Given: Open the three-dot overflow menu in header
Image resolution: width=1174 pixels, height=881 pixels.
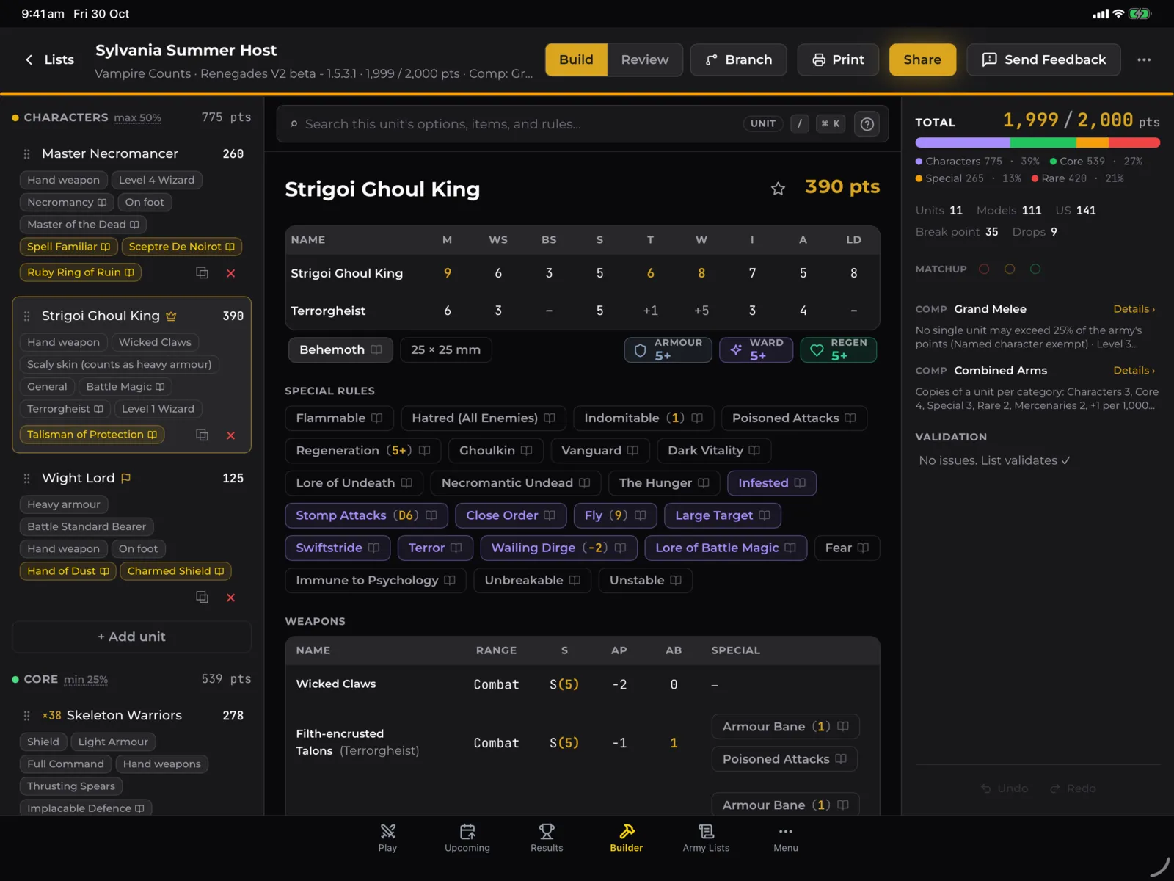Looking at the screenshot, I should coord(1144,59).
